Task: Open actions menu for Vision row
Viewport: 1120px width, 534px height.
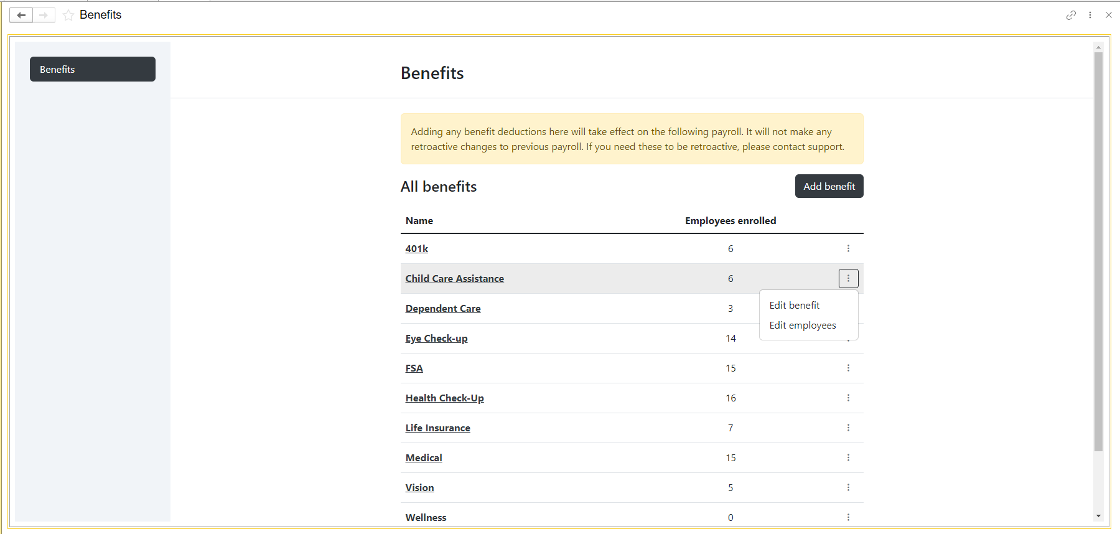Action: 848,487
